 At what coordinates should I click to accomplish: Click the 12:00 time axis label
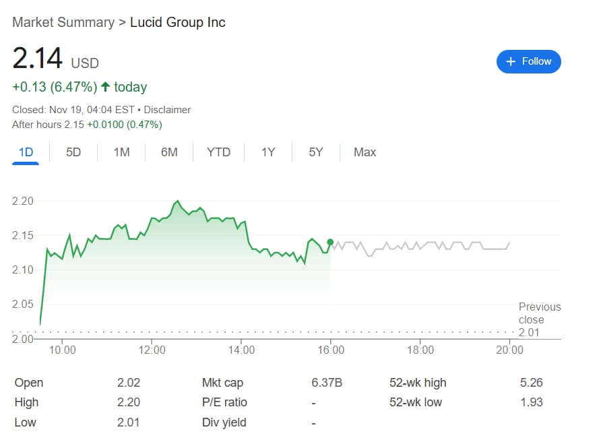[x=152, y=350]
